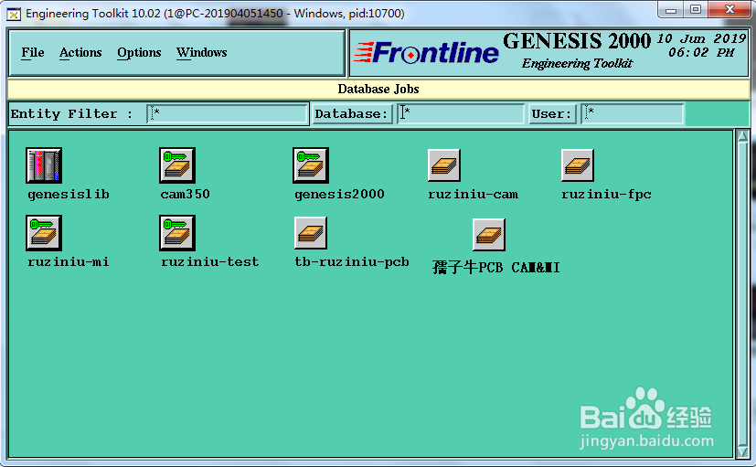Click the scrollbar down arrow
Viewport: 756px width, 467px height.
pyautogui.click(x=742, y=451)
